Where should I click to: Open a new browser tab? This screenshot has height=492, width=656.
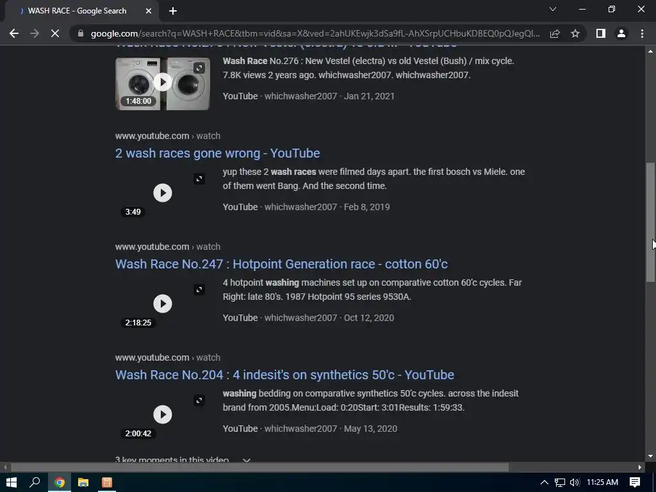173,11
